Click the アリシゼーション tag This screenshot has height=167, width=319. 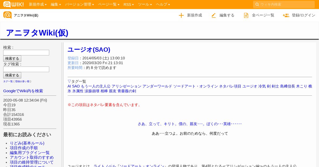(127, 86)
